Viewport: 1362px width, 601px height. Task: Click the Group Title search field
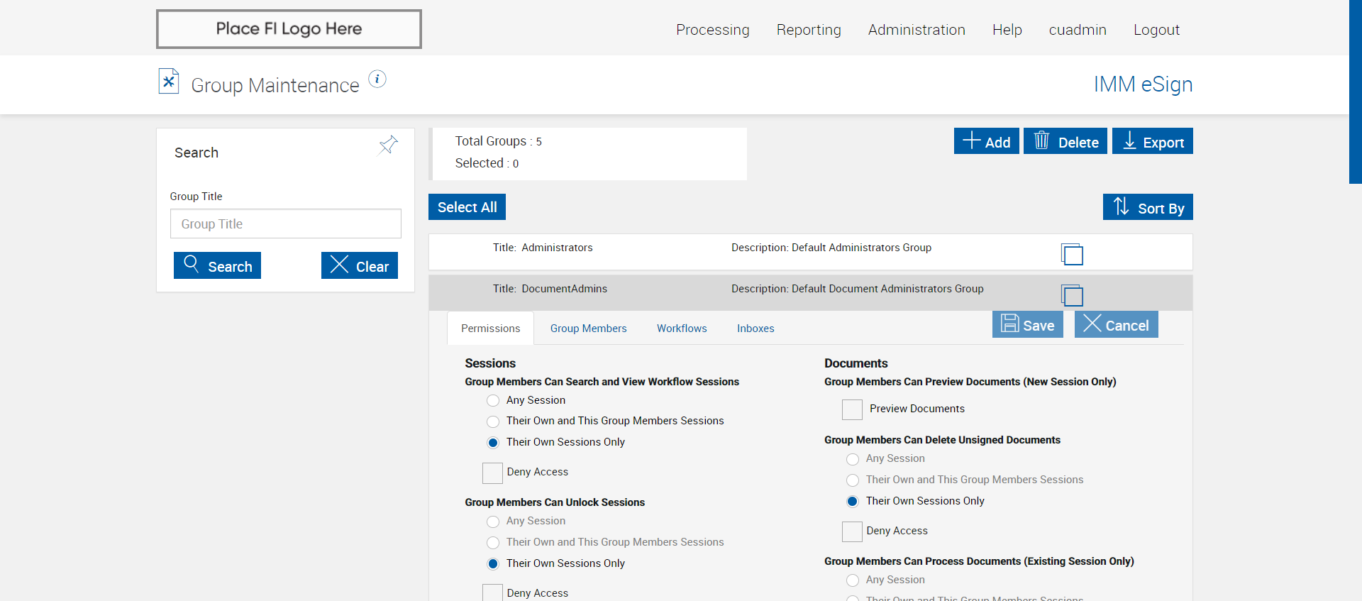tap(285, 224)
